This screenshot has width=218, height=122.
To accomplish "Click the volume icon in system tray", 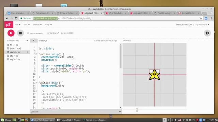I will pyautogui.click(x=187, y=120).
